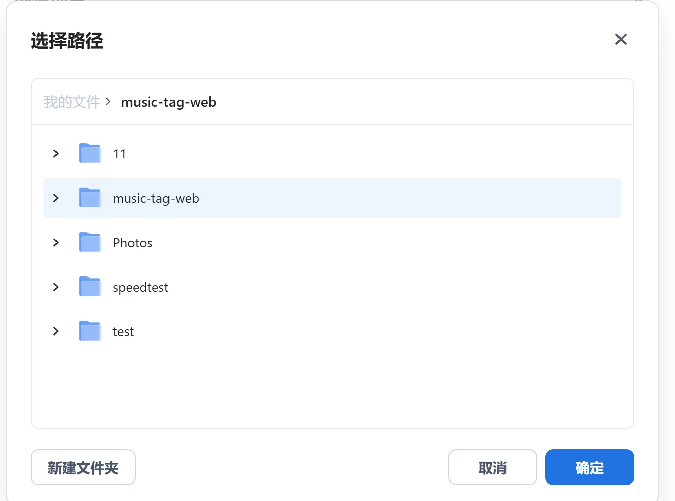Image resolution: width=675 pixels, height=501 pixels.
Task: Close the 选择路径 dialog with X
Action: coord(621,39)
